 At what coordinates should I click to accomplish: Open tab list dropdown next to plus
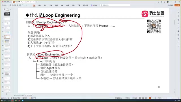[x=38, y=2]
